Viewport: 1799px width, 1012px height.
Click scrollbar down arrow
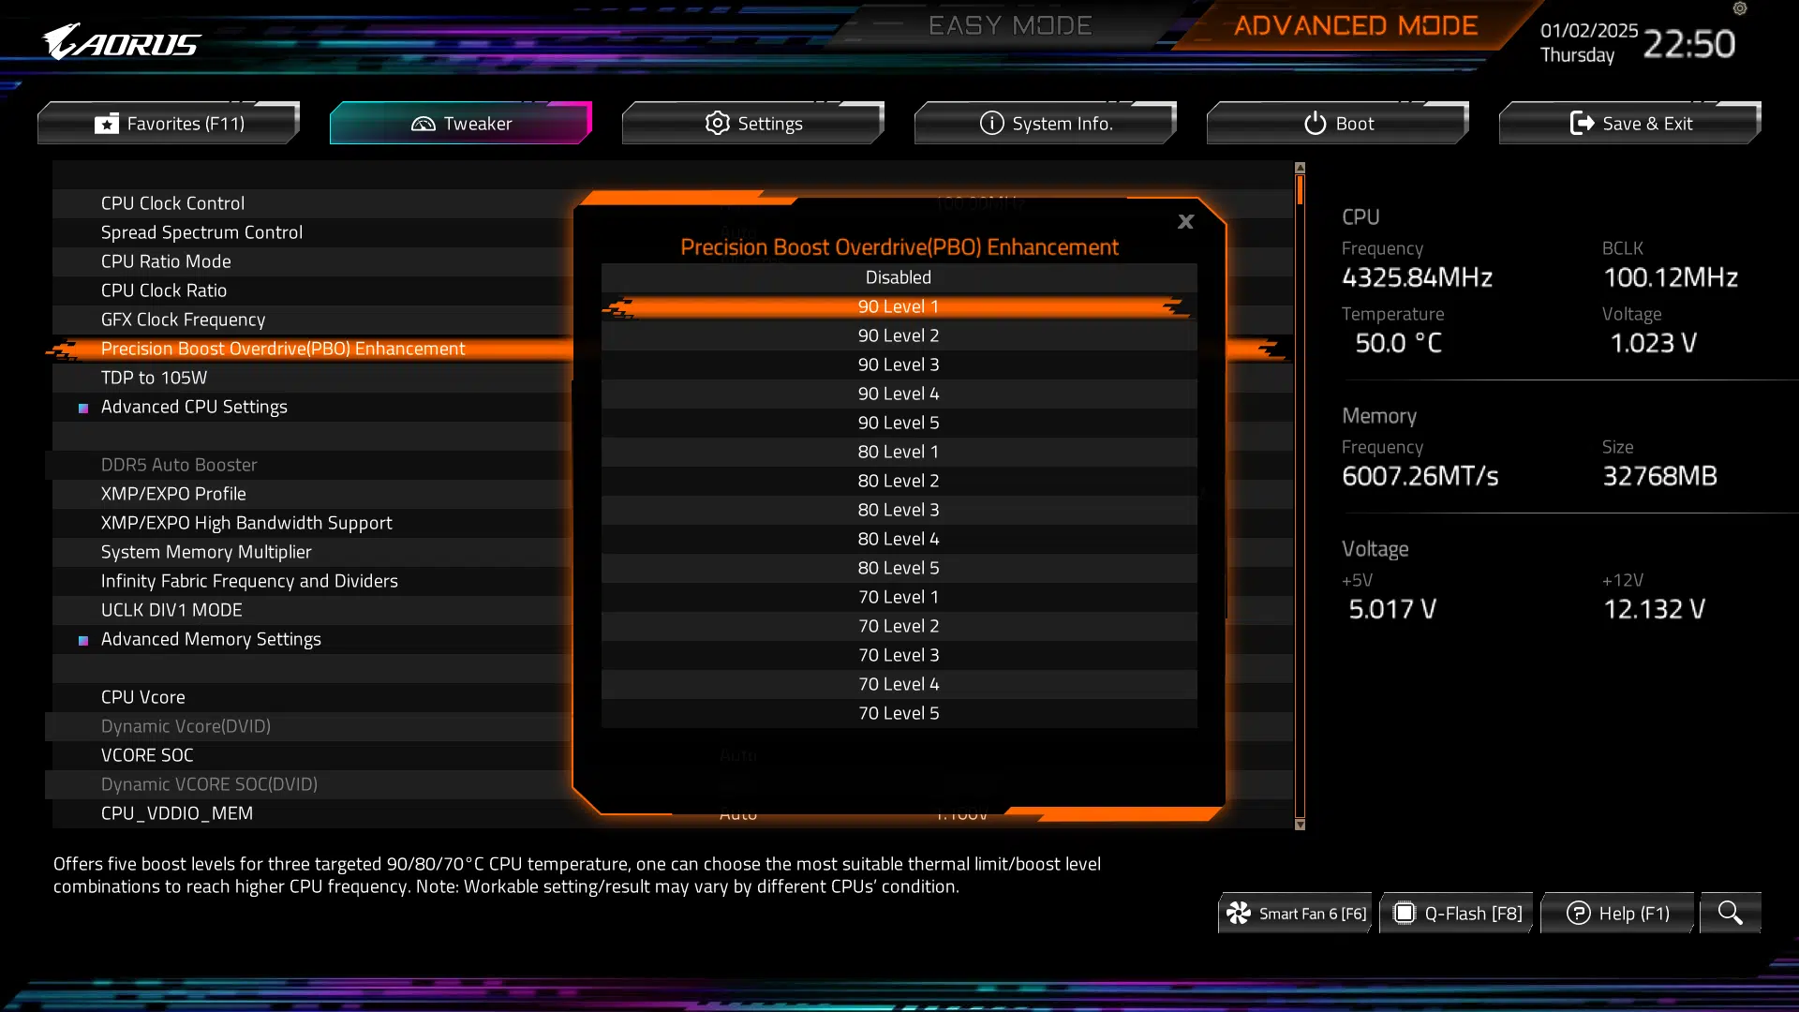(1300, 825)
